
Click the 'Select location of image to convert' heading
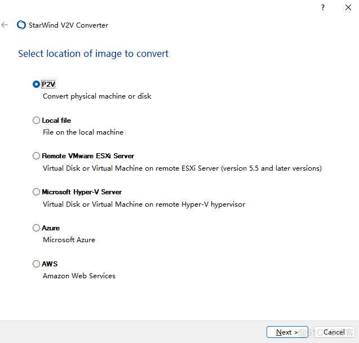point(93,54)
